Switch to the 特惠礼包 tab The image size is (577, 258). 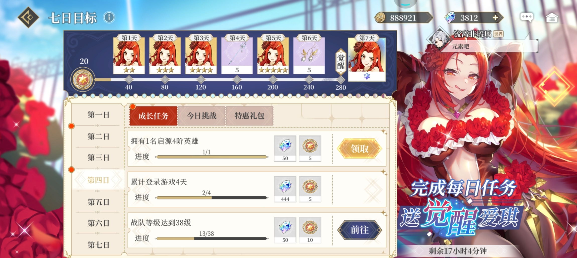tap(249, 116)
